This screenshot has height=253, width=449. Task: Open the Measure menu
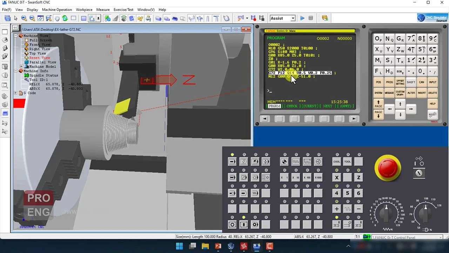coord(103,9)
